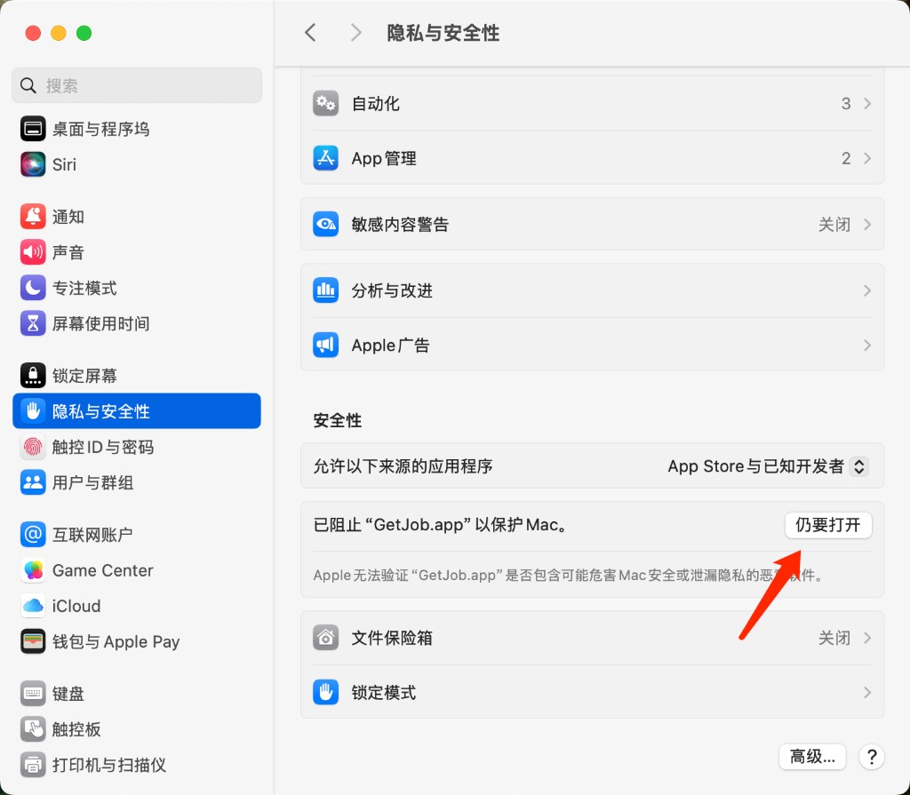Viewport: 910px width, 795px height.
Task: Go forward with the right arrow
Action: coord(355,33)
